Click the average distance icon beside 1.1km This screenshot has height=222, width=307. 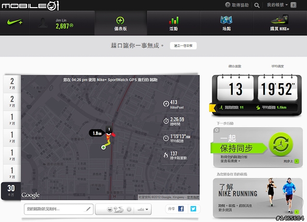258,108
